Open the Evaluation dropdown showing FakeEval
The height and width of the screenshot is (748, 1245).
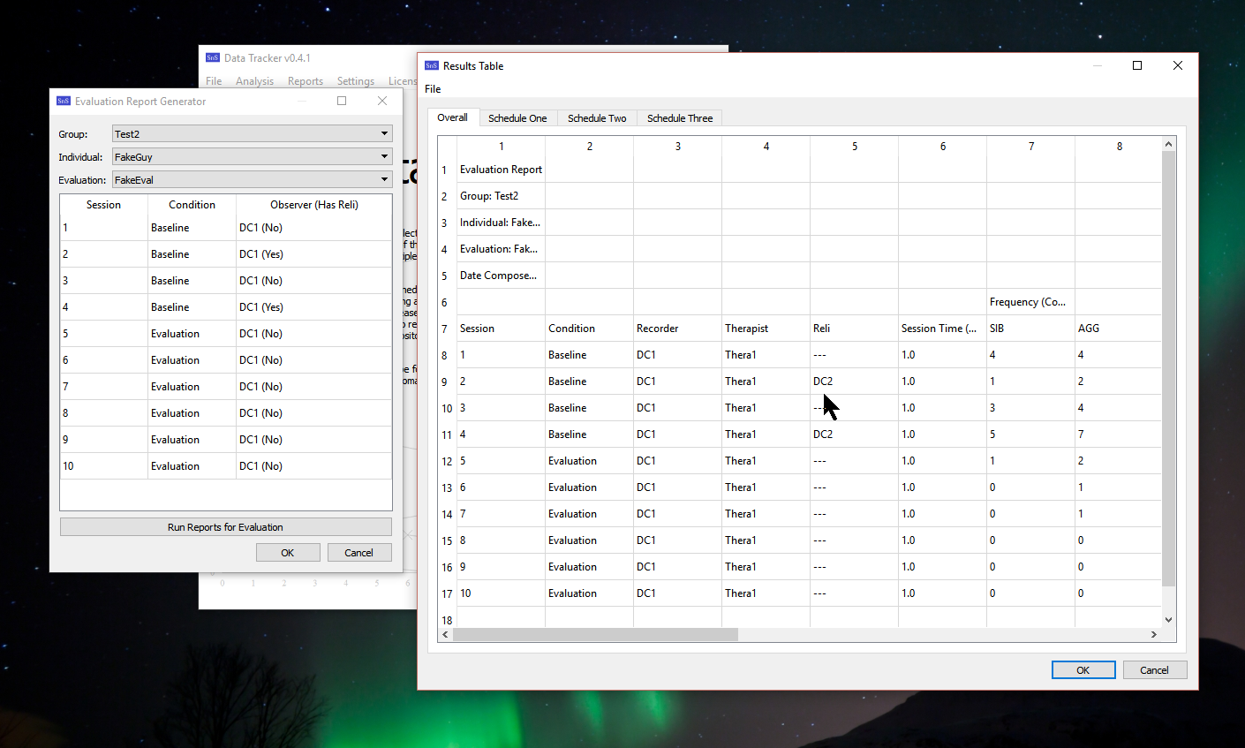coord(252,180)
